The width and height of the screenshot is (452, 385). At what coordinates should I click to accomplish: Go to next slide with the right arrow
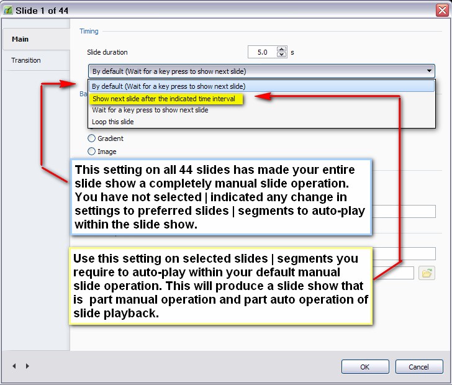click(x=27, y=366)
